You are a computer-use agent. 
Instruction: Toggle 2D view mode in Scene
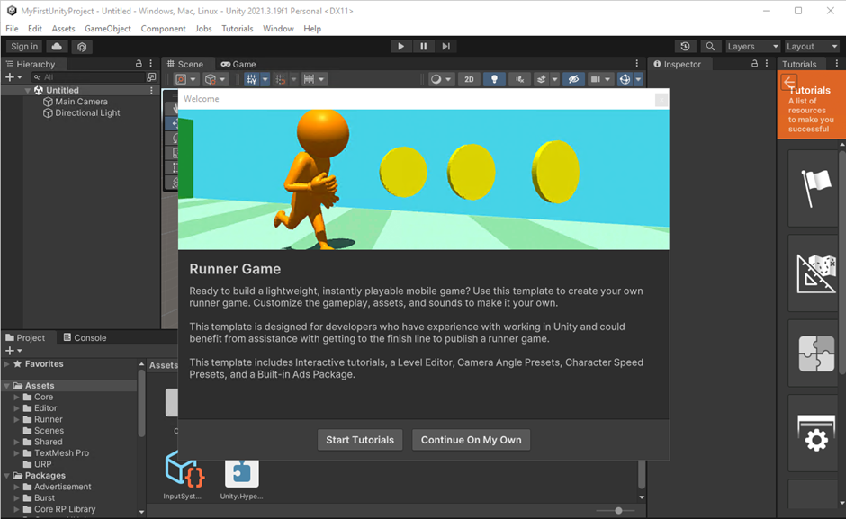[469, 79]
